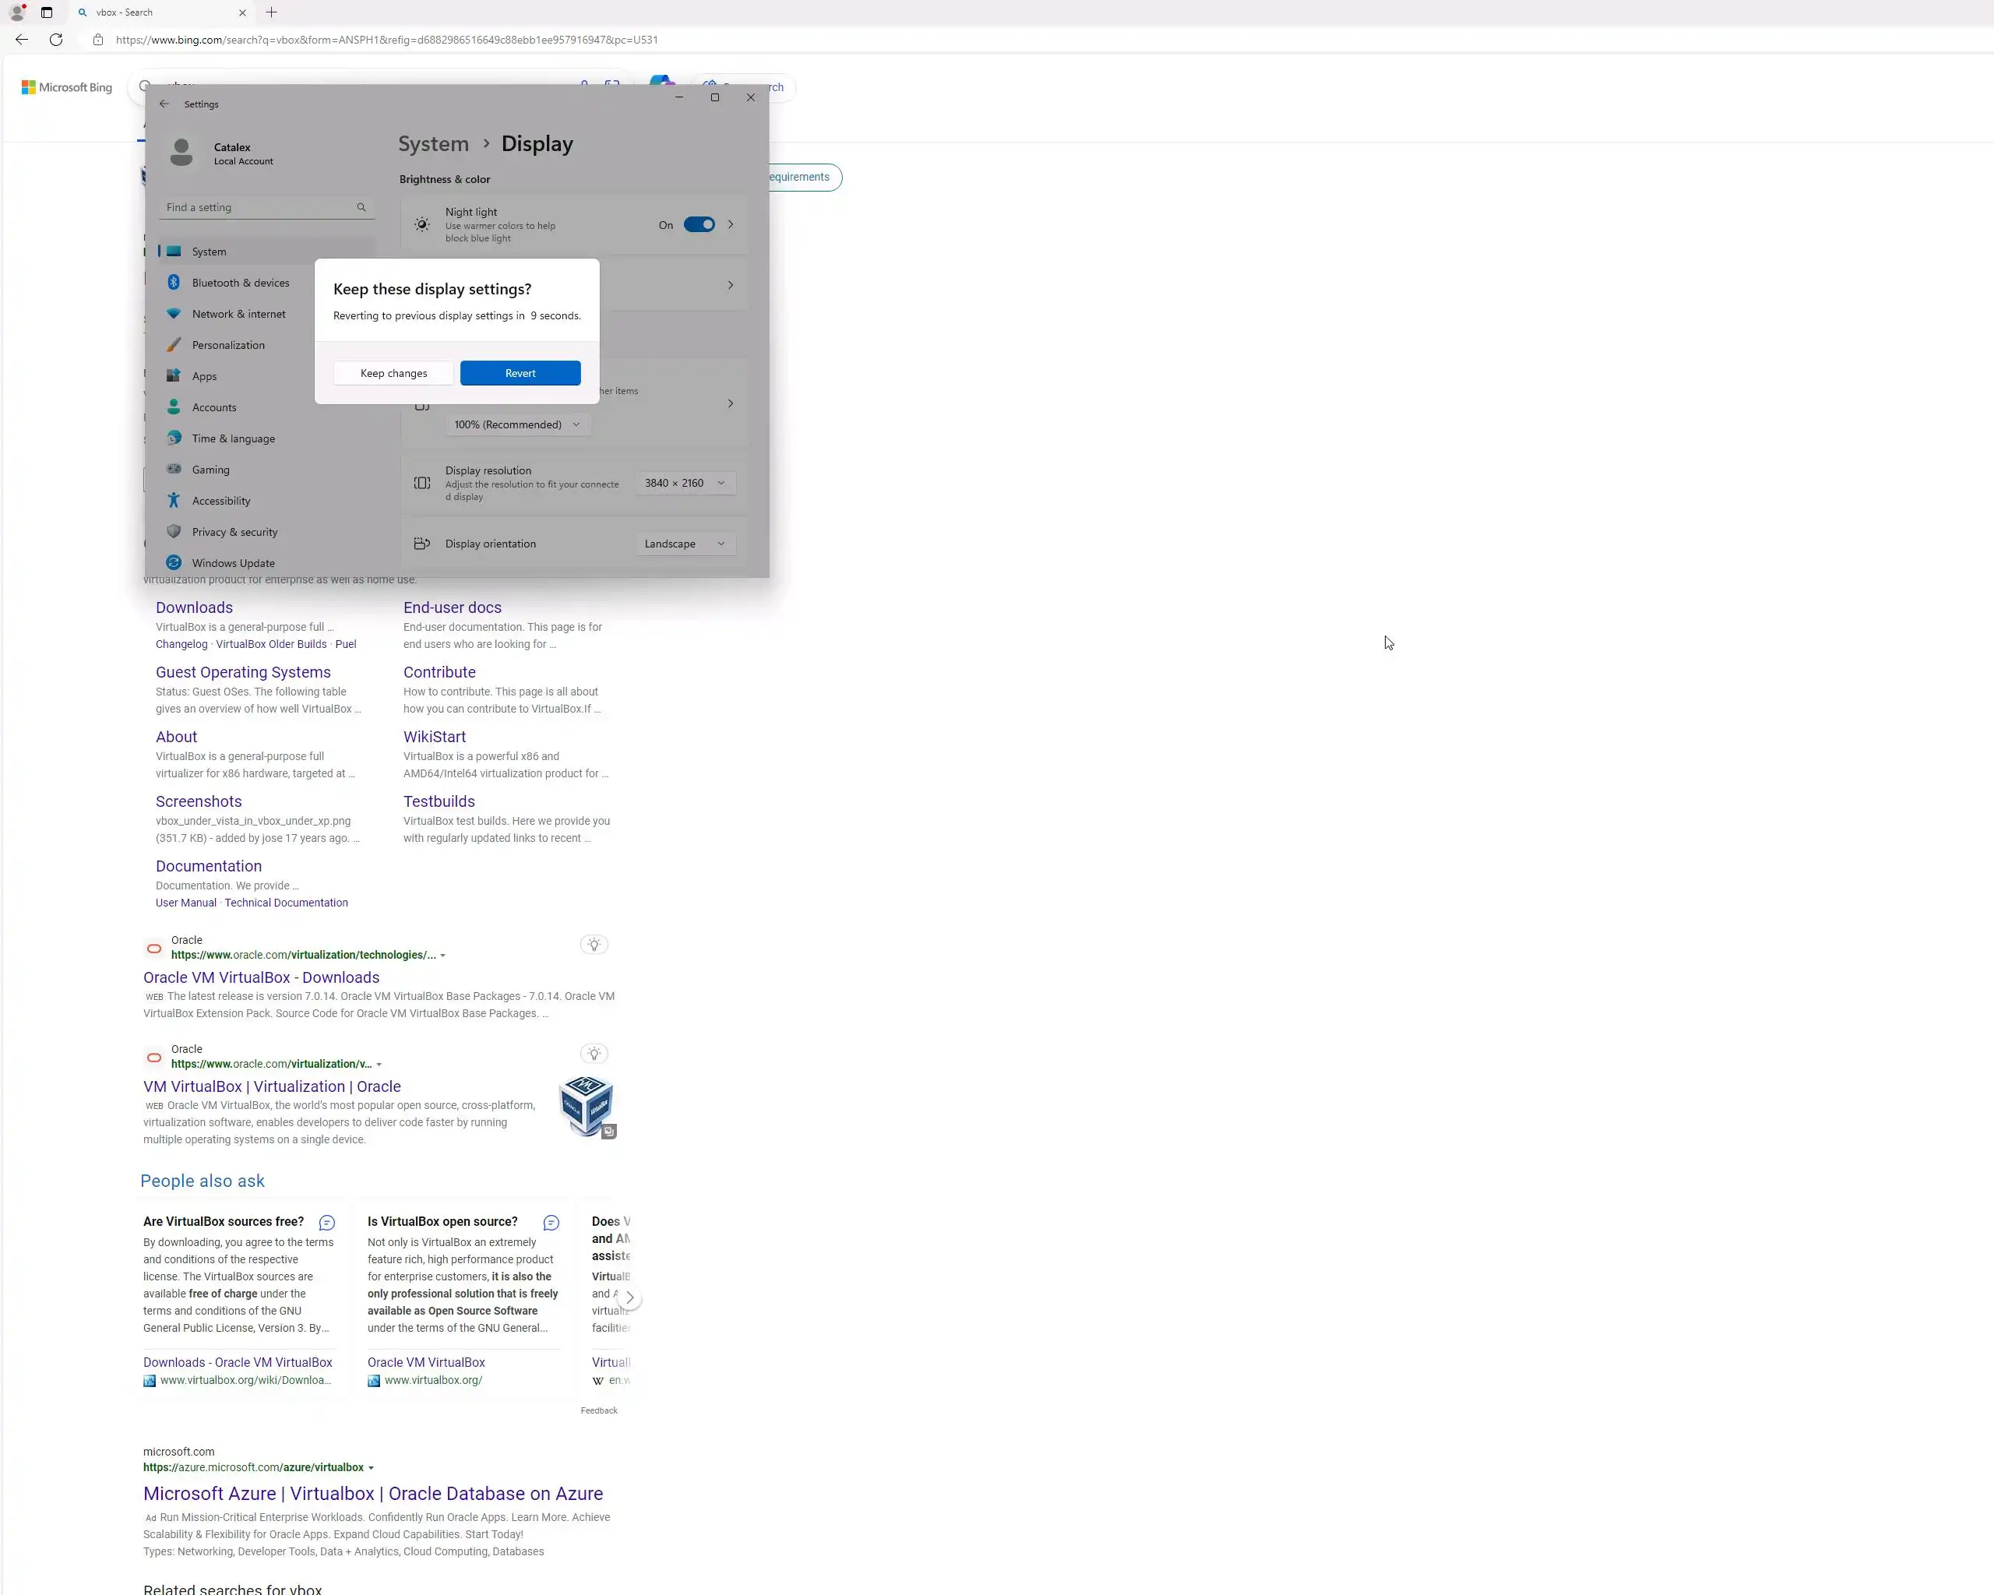Click the browser refresh icon

pyautogui.click(x=55, y=40)
